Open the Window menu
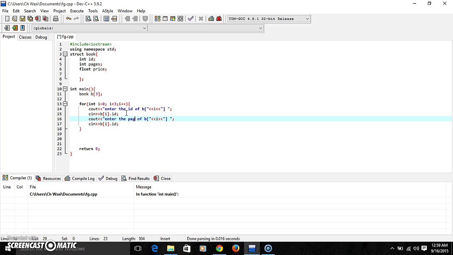 point(125,11)
